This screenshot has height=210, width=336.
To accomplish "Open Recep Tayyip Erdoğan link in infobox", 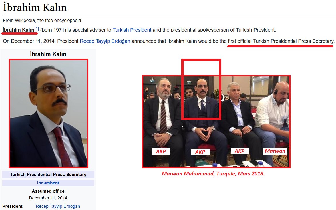I will tap(58, 206).
